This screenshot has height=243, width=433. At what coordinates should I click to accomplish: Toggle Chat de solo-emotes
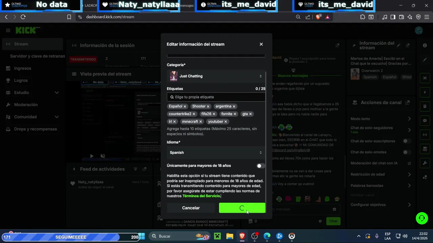(407, 152)
